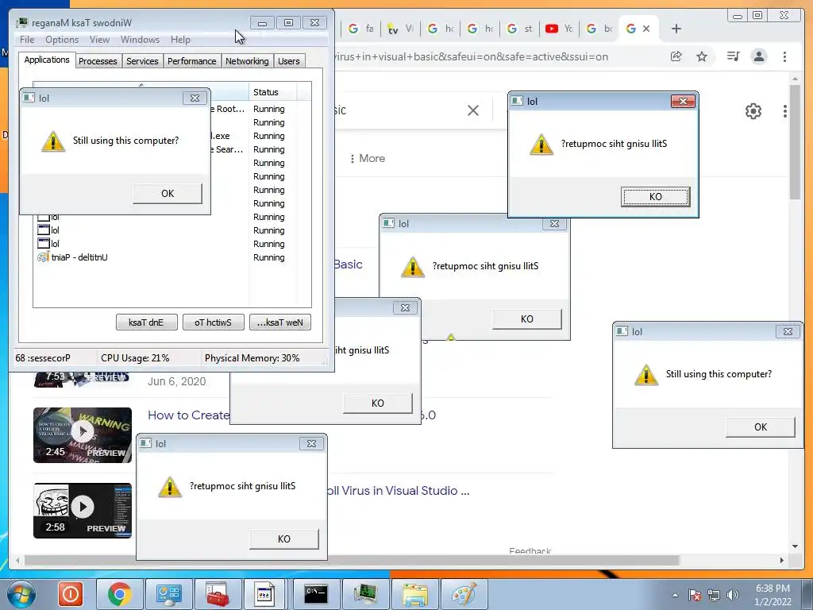The height and width of the screenshot is (610, 813).
Task: Open Task Manager's File menu
Action: click(27, 40)
